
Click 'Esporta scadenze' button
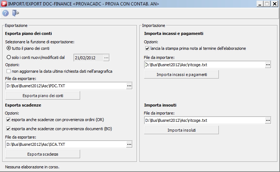click(x=43, y=154)
